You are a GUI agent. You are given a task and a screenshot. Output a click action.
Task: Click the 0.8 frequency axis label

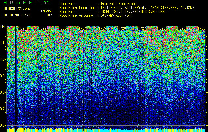tap(3, 92)
